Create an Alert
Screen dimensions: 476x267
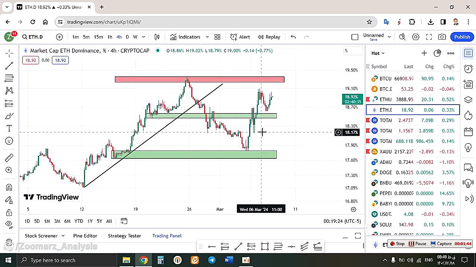tap(240, 37)
